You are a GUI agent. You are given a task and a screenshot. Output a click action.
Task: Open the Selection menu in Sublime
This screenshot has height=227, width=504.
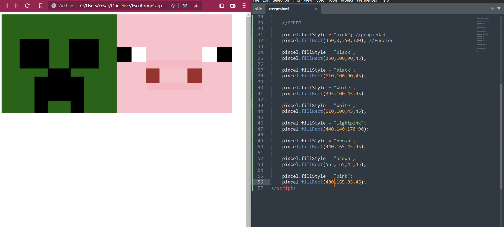[281, 1]
